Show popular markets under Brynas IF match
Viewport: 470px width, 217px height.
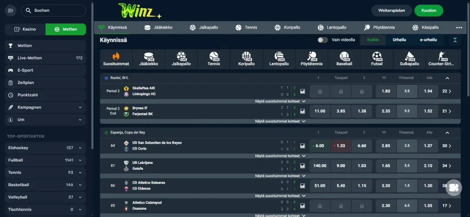click(280, 122)
